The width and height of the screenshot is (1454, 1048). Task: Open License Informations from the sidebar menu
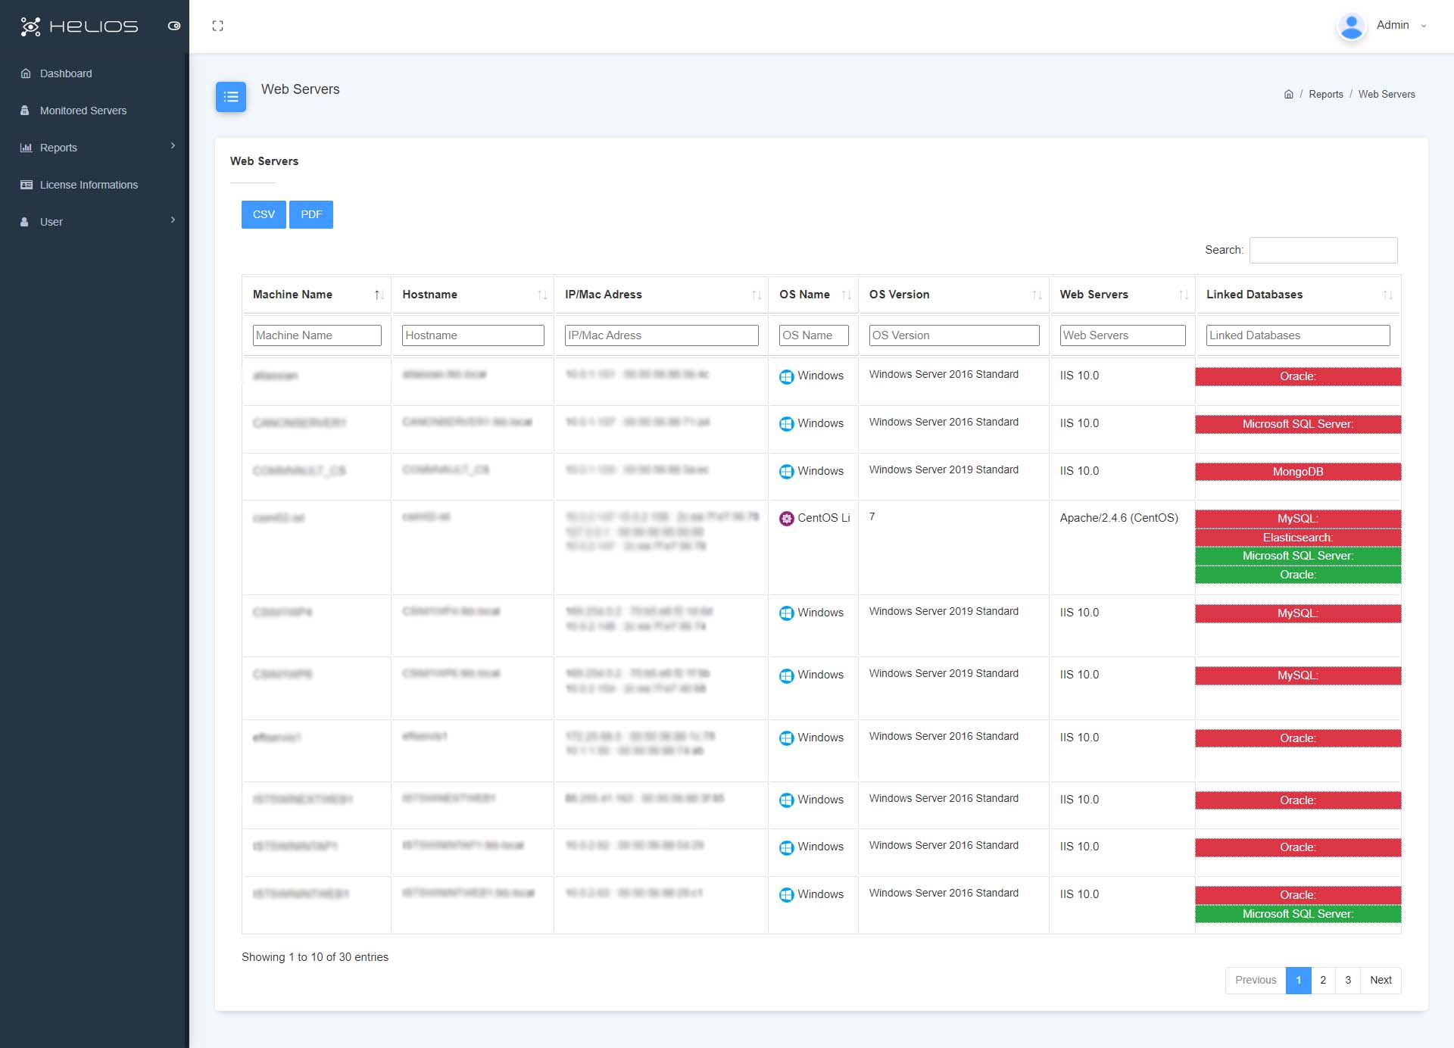pyautogui.click(x=89, y=185)
